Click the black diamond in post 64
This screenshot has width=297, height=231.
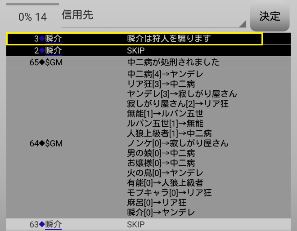pos(42,143)
